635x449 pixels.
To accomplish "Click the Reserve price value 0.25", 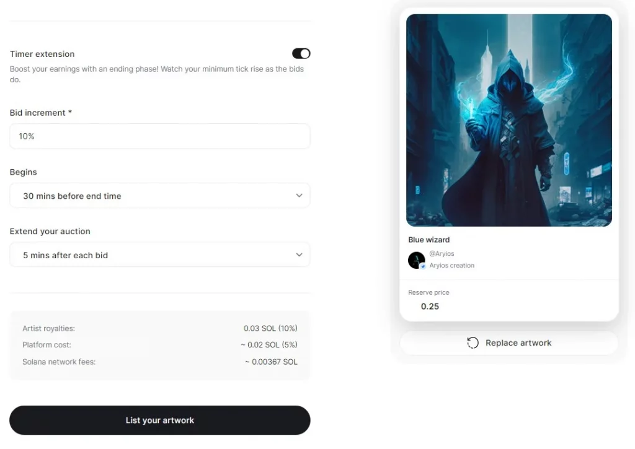I will pos(430,307).
